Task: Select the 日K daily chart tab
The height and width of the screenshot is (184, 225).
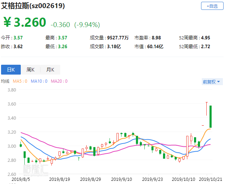Action: click(11, 70)
